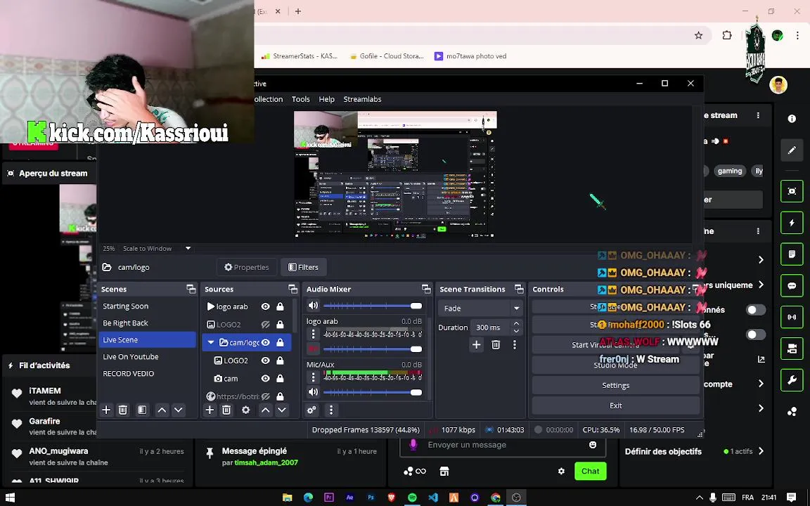Viewport: 810px width, 506px height.
Task: Open the Tools menu
Action: pyautogui.click(x=301, y=99)
